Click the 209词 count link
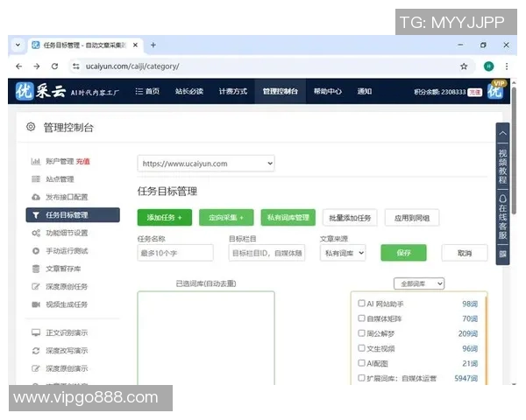 [x=467, y=333]
